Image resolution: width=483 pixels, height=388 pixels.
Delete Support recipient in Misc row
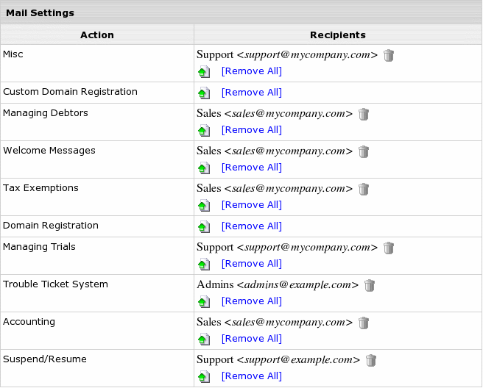pyautogui.click(x=389, y=55)
